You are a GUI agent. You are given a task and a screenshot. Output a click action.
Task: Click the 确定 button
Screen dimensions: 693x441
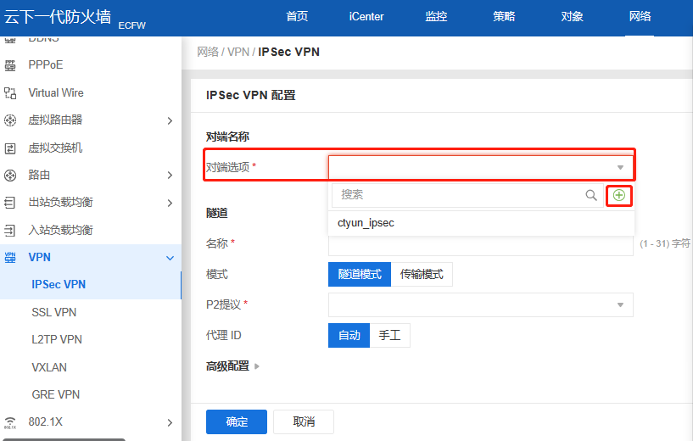click(x=237, y=422)
